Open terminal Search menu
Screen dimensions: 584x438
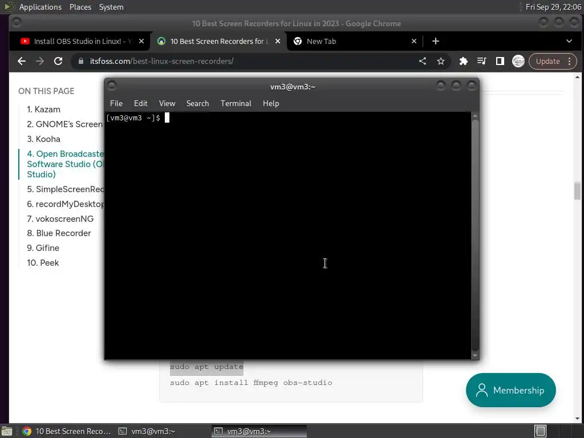197,104
